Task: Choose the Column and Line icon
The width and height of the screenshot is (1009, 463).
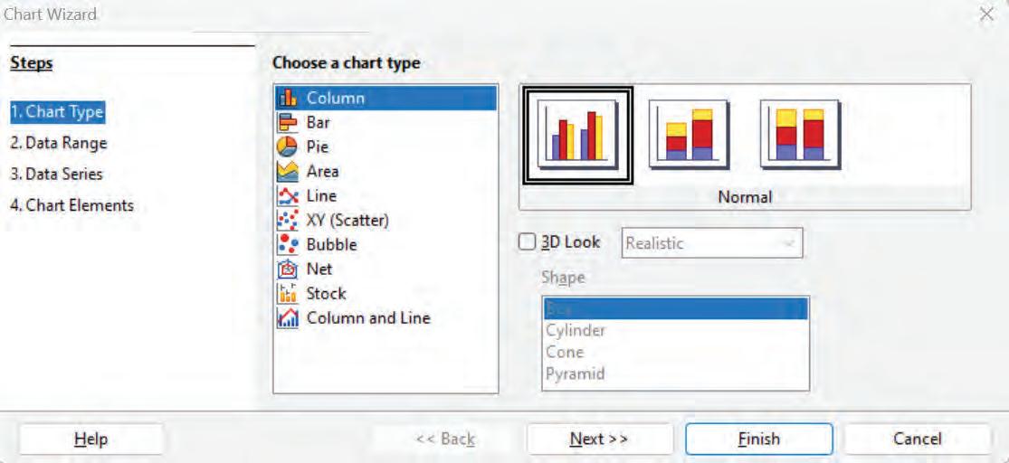Action: (x=287, y=318)
